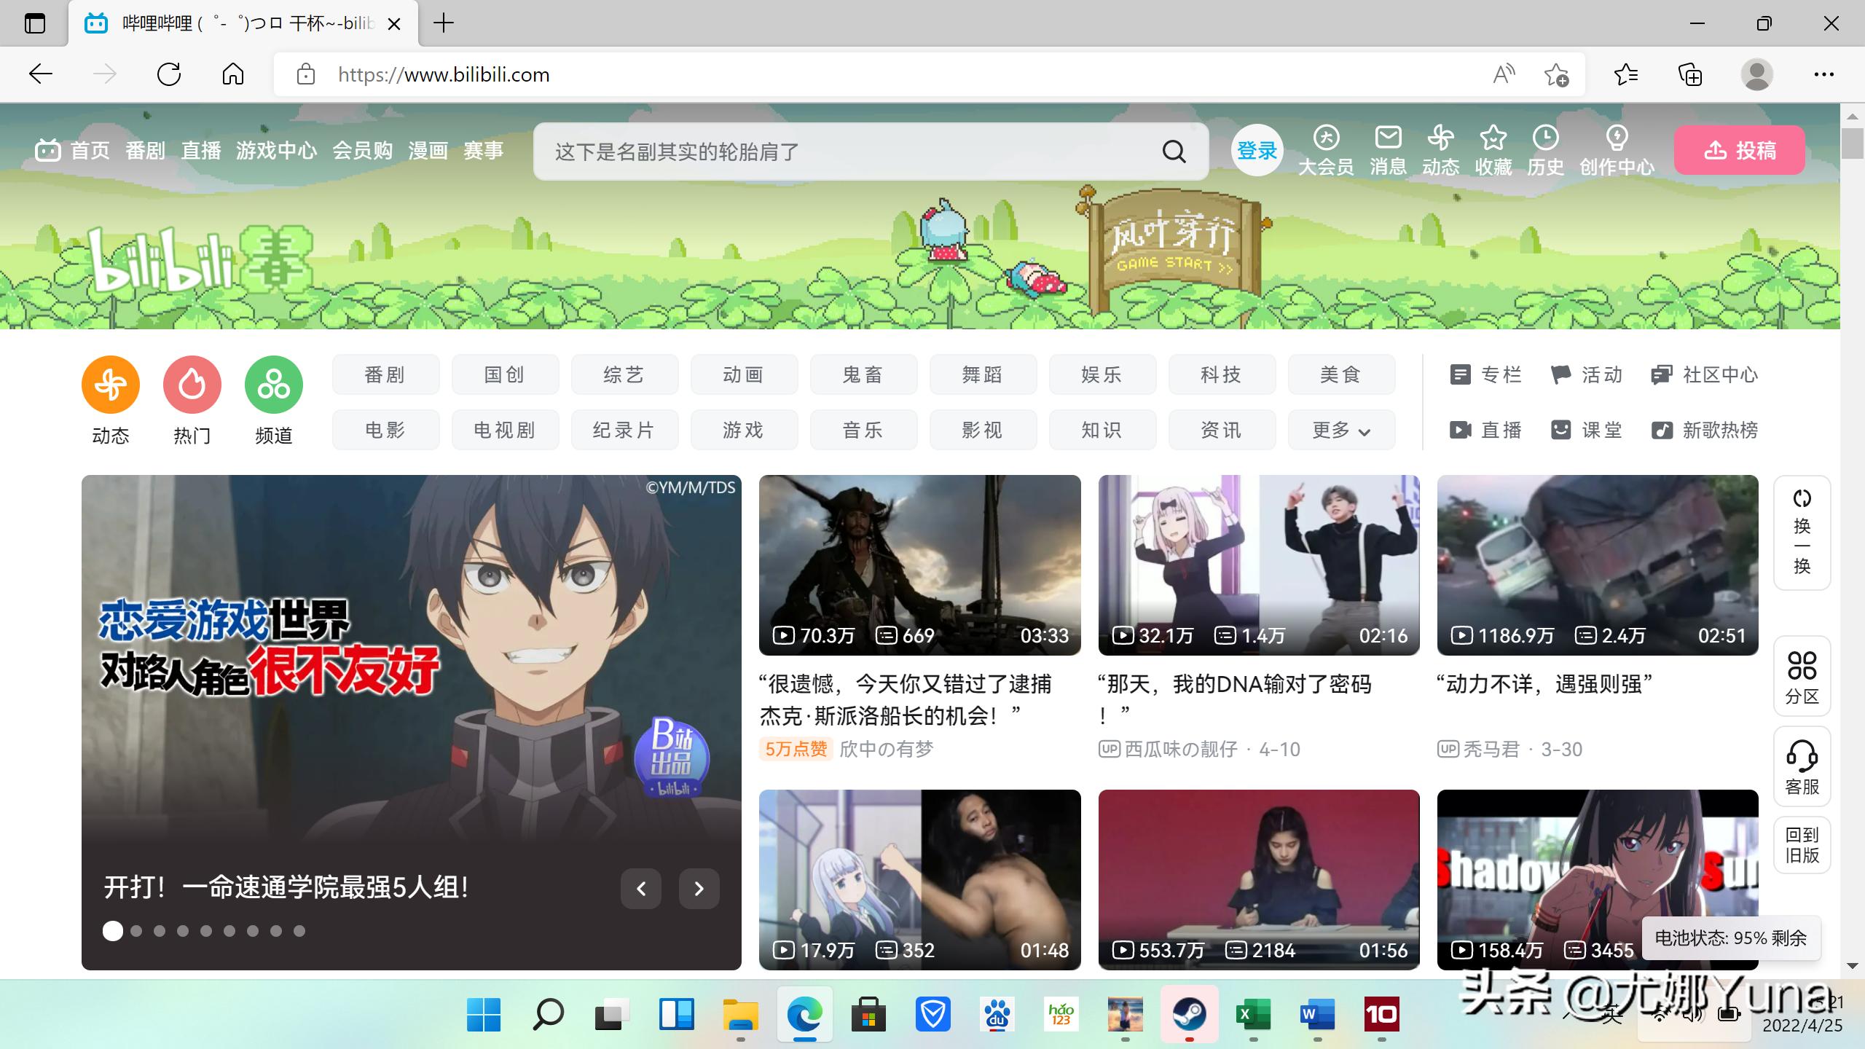Open the 频道 (channels) icon
1865x1049 pixels.
tap(273, 384)
